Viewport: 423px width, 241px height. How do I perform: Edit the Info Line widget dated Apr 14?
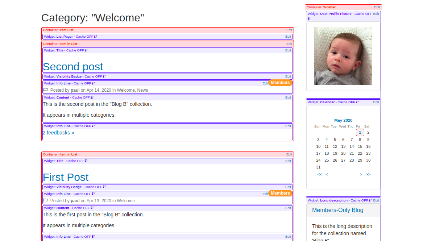tap(265, 84)
